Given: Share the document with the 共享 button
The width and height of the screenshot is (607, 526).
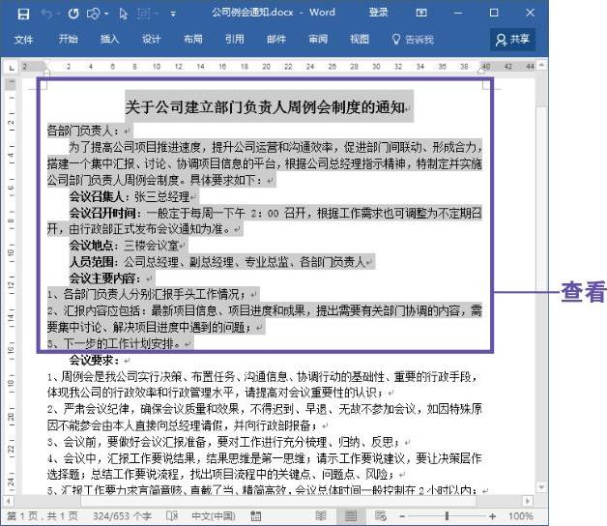Looking at the screenshot, I should [x=513, y=39].
